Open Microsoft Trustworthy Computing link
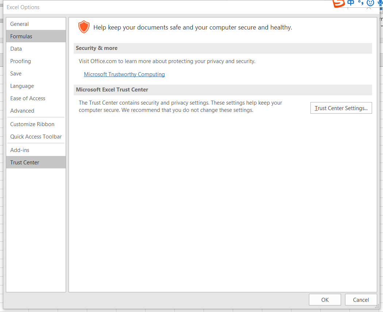The width and height of the screenshot is (383, 312). [x=124, y=74]
